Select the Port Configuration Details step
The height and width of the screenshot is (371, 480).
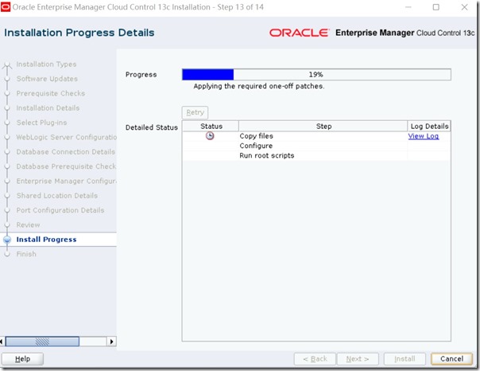[x=60, y=210]
